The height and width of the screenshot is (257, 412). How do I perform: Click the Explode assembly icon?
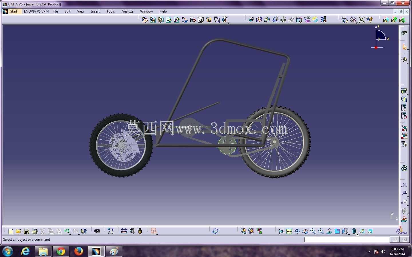click(x=361, y=19)
